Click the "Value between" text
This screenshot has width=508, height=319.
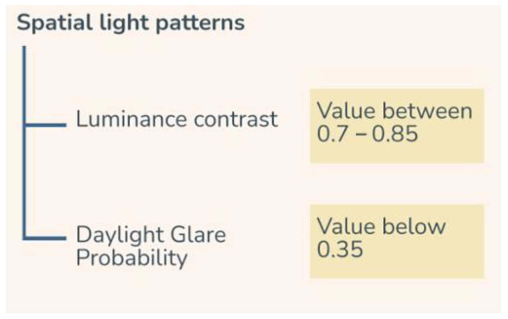tap(394, 111)
